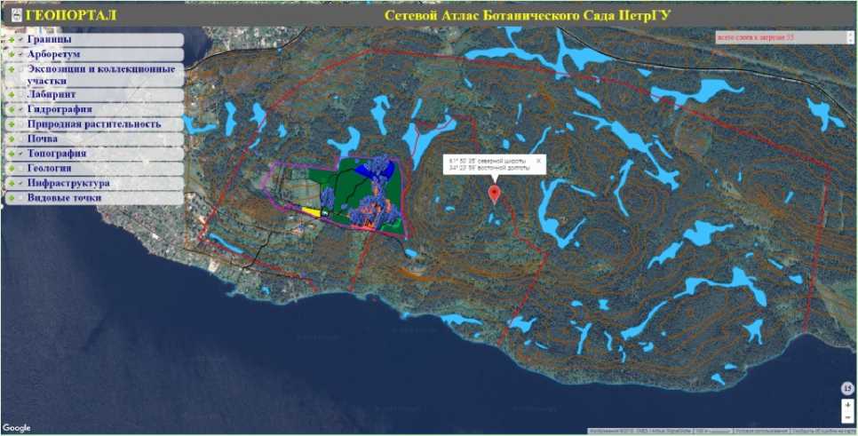858x436 pixels.
Task: Expand the Топография layer group
Action: click(11, 154)
